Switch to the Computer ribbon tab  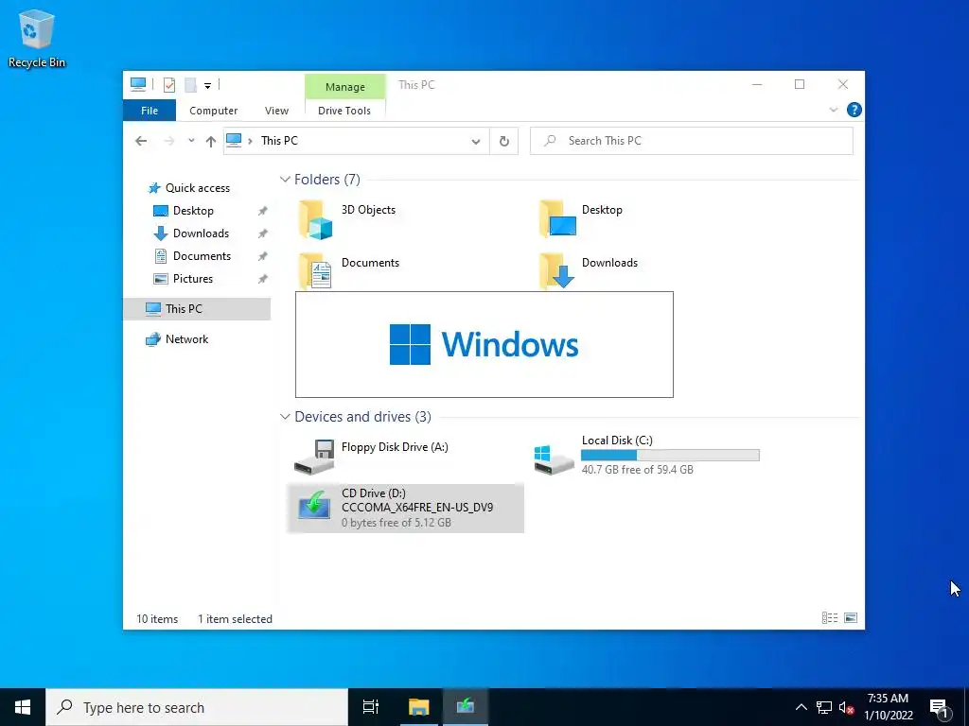[213, 111]
